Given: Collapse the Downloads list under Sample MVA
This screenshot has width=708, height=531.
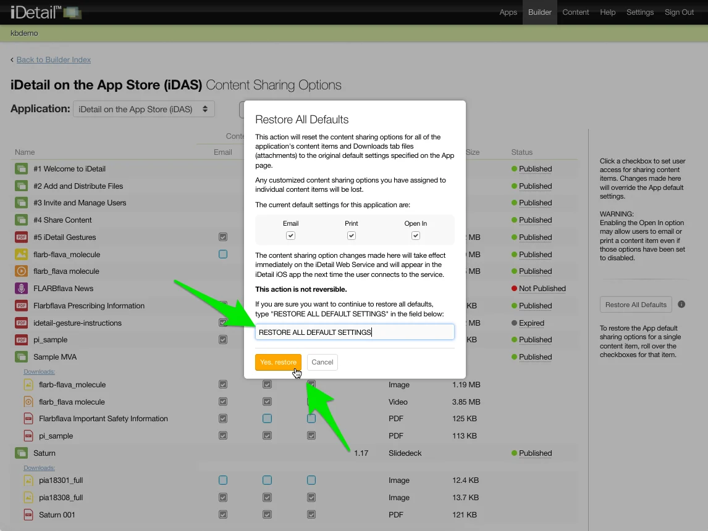Looking at the screenshot, I should click(39, 371).
